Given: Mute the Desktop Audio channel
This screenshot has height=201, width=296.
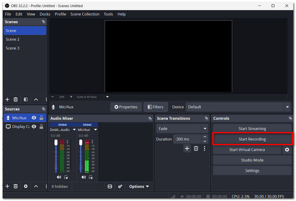Looking at the screenshot, I should pyautogui.click(x=59, y=177).
